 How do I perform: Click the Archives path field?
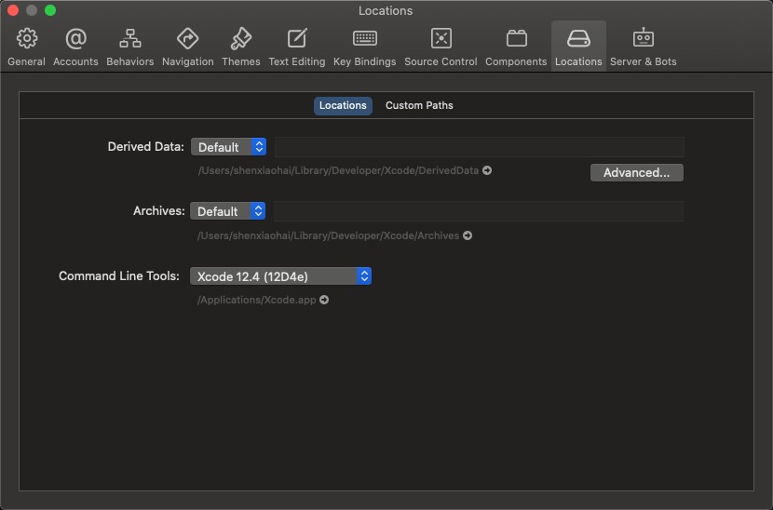click(x=479, y=211)
